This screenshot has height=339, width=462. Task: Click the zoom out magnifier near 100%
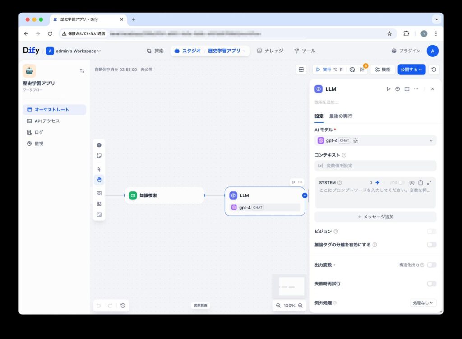pyautogui.click(x=278, y=306)
